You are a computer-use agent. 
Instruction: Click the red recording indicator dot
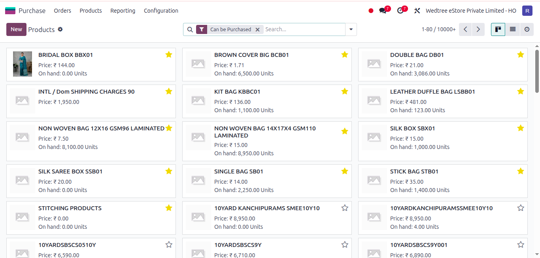pyautogui.click(x=371, y=11)
